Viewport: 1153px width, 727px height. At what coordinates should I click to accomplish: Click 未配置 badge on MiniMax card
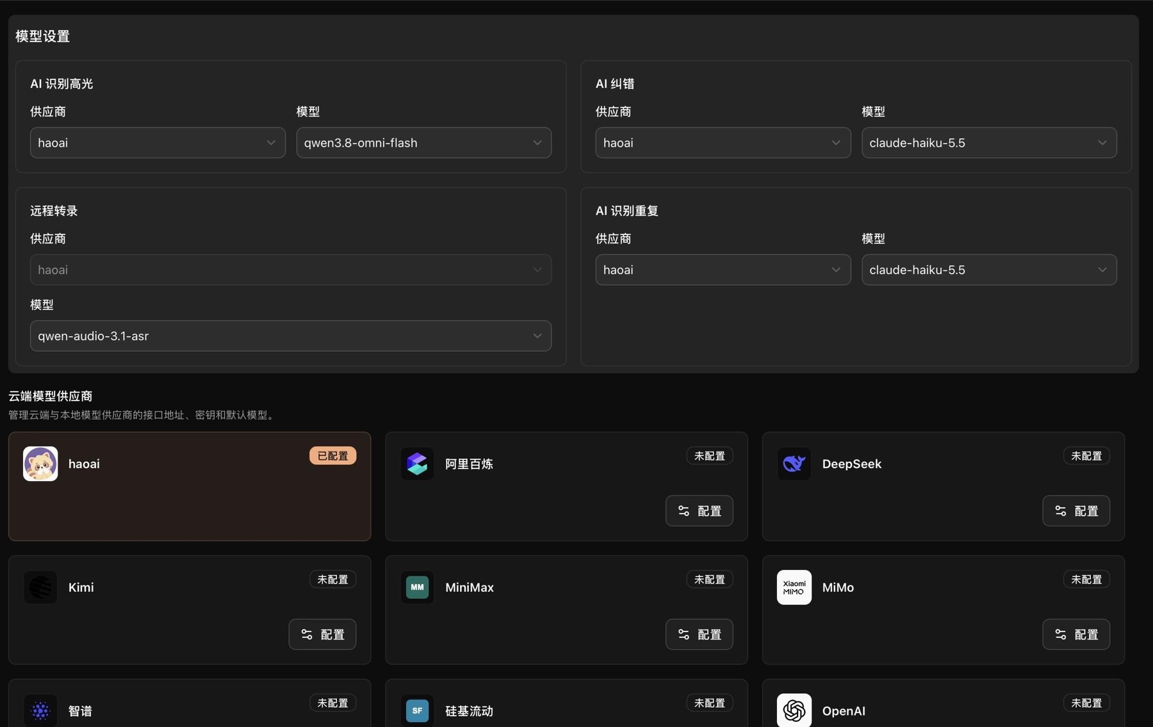[x=710, y=580]
